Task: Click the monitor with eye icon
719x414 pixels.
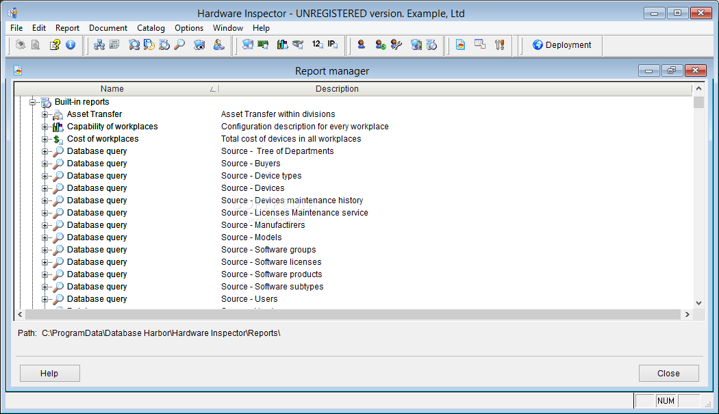Action: (199, 44)
